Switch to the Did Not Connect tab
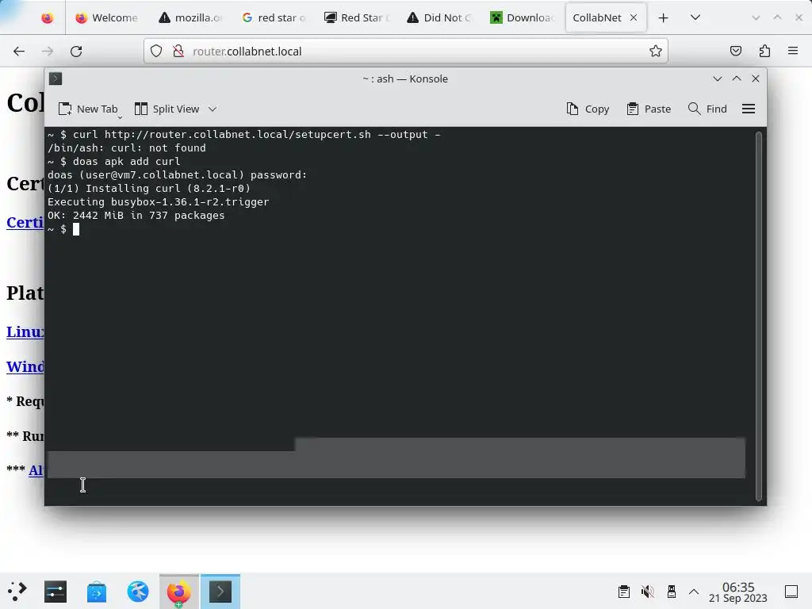 [x=439, y=17]
